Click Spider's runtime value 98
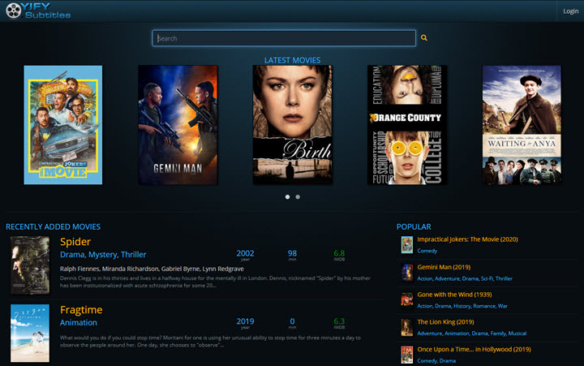Screen dimensions: 584x366 point(292,253)
